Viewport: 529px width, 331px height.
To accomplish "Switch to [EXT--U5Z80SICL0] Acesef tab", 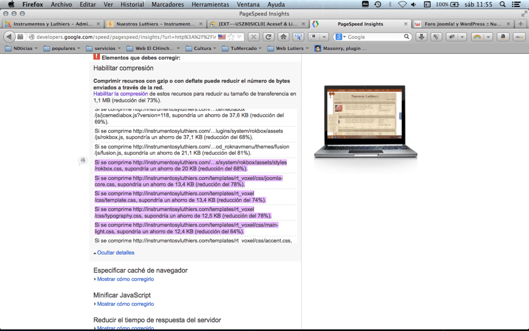I will (257, 24).
